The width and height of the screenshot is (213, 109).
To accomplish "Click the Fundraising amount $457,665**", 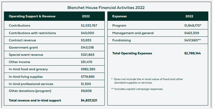I will [193, 40].
